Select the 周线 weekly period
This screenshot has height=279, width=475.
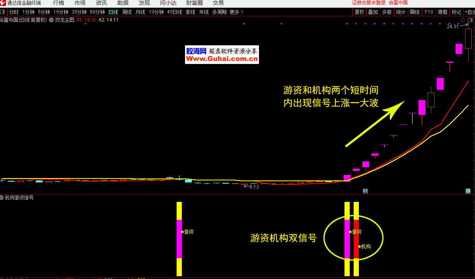127,12
